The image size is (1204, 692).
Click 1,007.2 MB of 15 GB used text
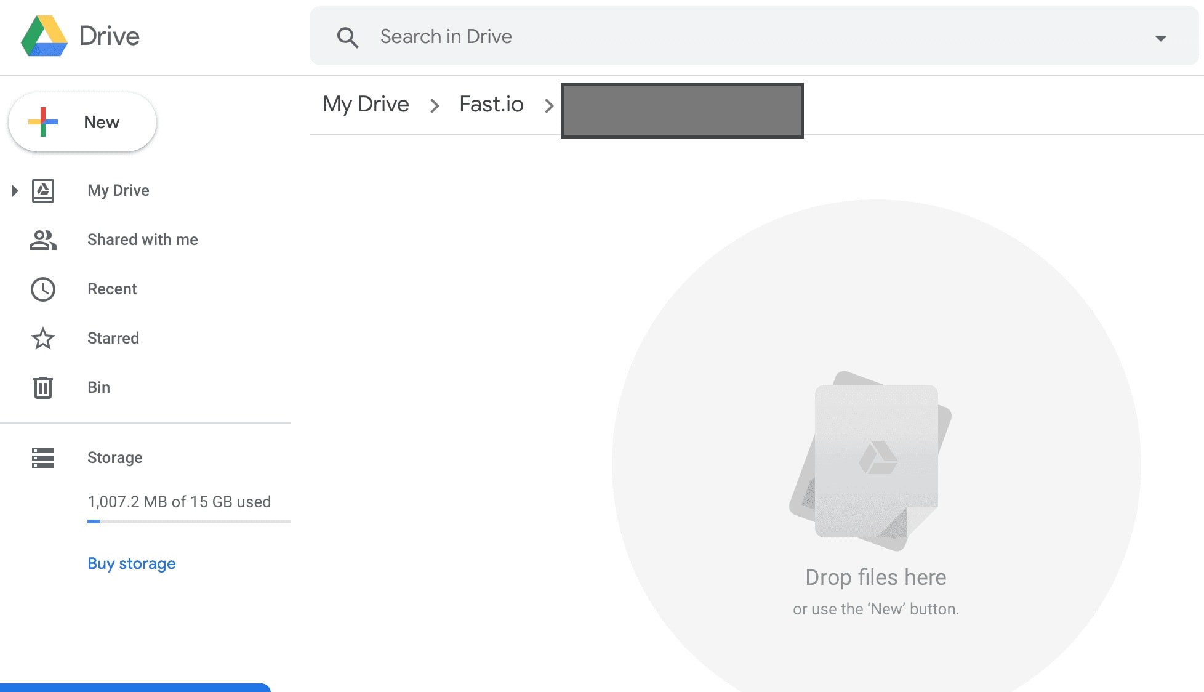point(179,502)
